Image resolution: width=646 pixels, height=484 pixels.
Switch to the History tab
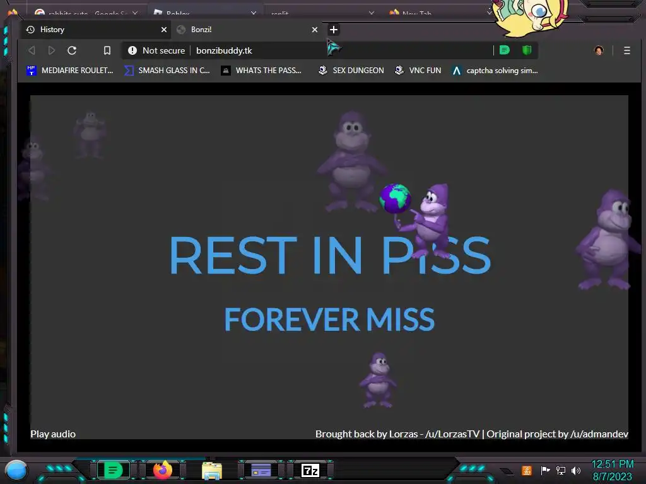[97, 30]
